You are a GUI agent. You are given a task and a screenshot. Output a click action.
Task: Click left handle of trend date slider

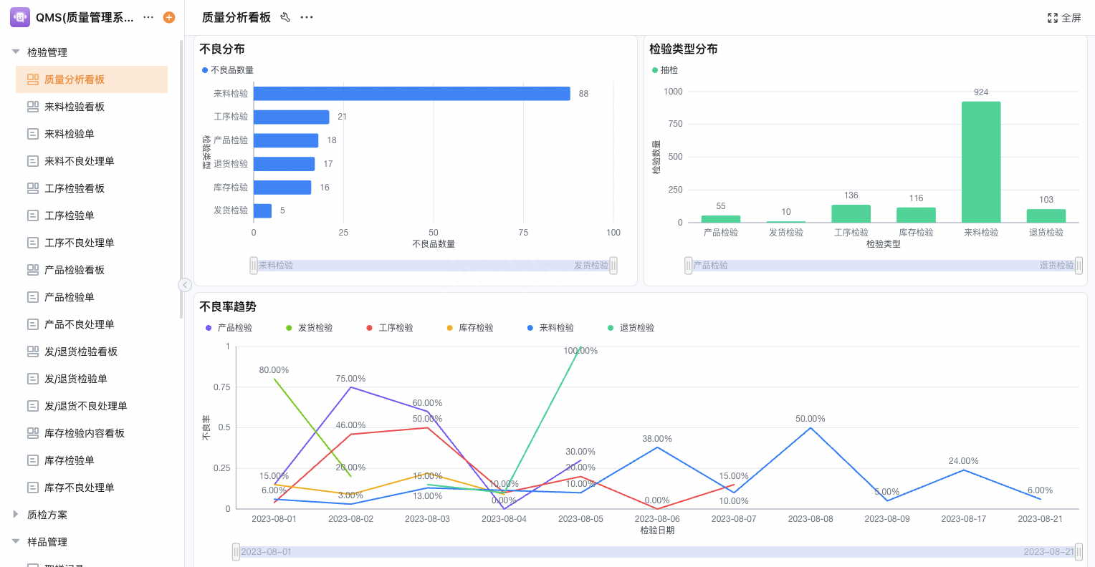coord(236,552)
